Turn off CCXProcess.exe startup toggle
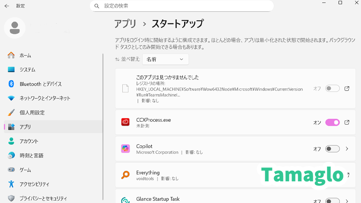Viewport: 361px width, 203px height. tap(333, 122)
